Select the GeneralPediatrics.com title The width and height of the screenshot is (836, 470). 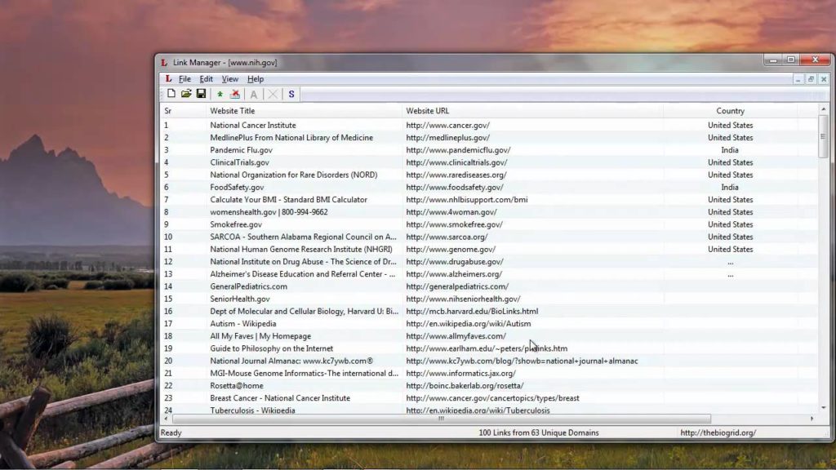tap(248, 286)
